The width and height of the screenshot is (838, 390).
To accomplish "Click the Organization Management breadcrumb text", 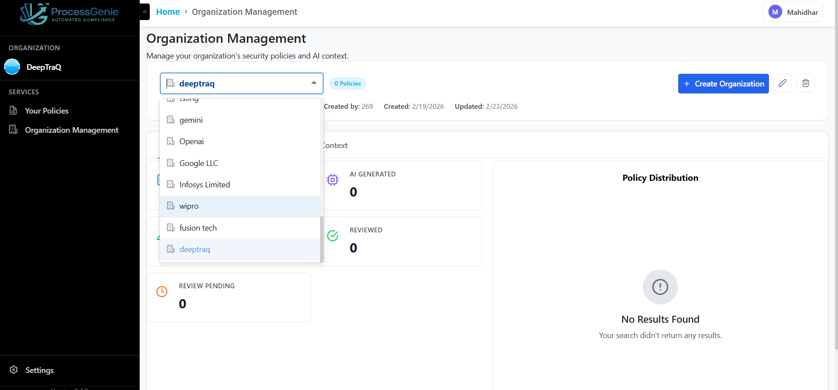I will point(245,12).
